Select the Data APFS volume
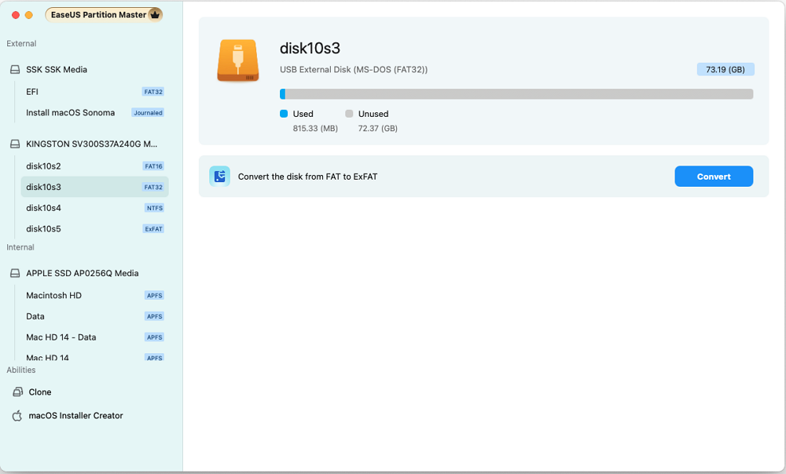Image resolution: width=786 pixels, height=474 pixels. coord(95,316)
